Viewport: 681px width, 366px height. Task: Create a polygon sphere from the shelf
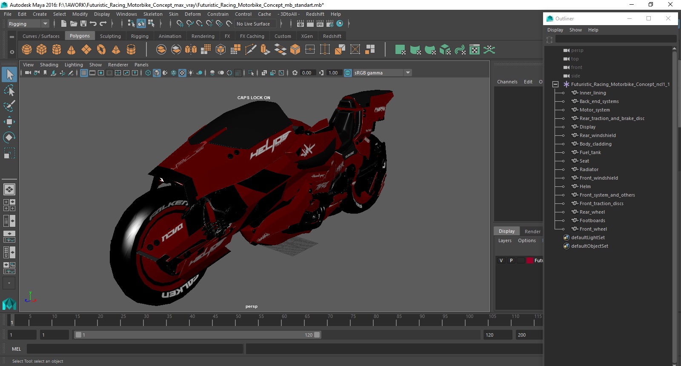click(x=27, y=50)
